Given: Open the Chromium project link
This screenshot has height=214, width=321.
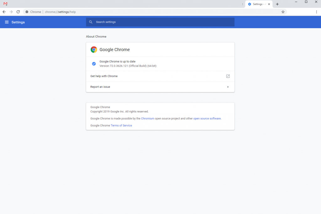Looking at the screenshot, I should tap(147, 118).
